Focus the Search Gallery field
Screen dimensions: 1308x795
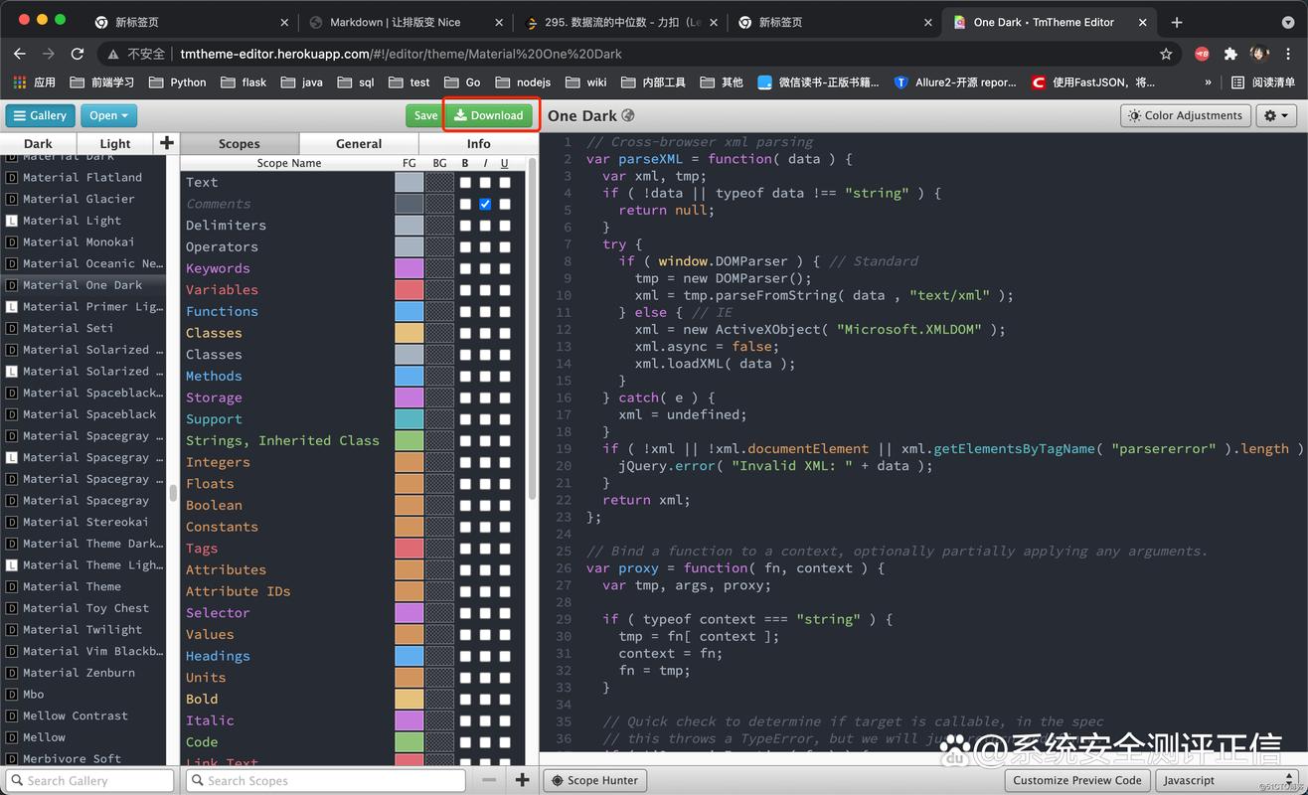(89, 780)
